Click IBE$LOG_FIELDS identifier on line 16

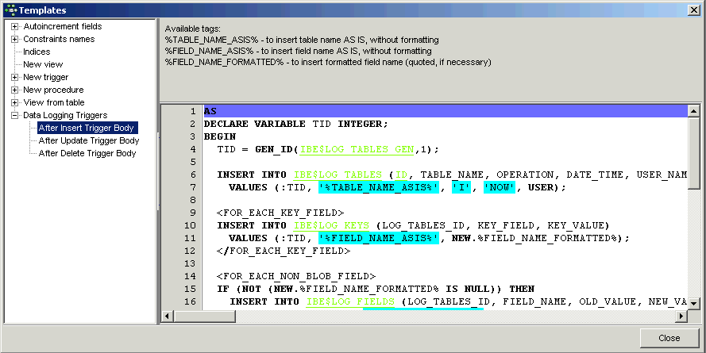point(350,301)
